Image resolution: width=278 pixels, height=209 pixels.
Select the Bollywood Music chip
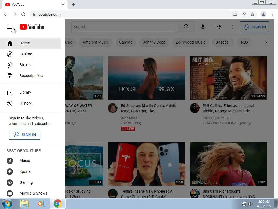(x=191, y=42)
